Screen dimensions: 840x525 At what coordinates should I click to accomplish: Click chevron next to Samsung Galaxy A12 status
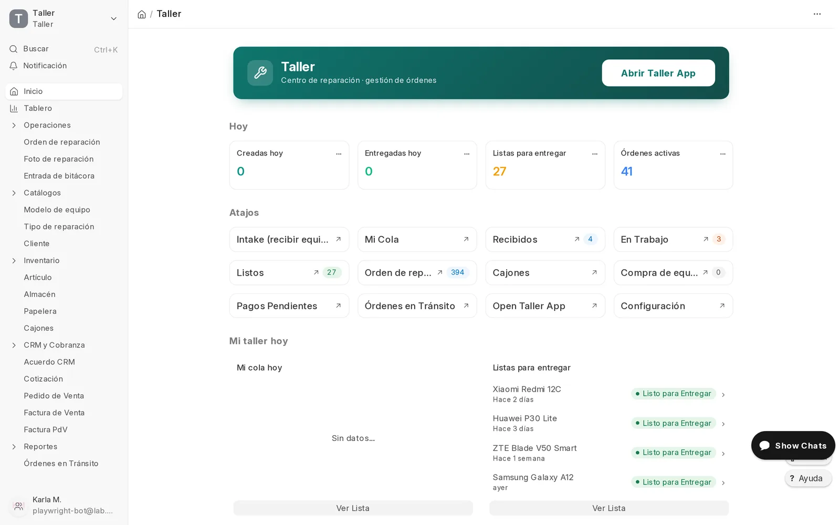pos(723,483)
